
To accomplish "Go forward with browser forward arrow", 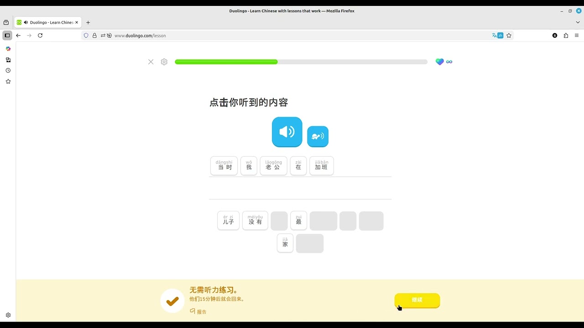I will click(29, 36).
